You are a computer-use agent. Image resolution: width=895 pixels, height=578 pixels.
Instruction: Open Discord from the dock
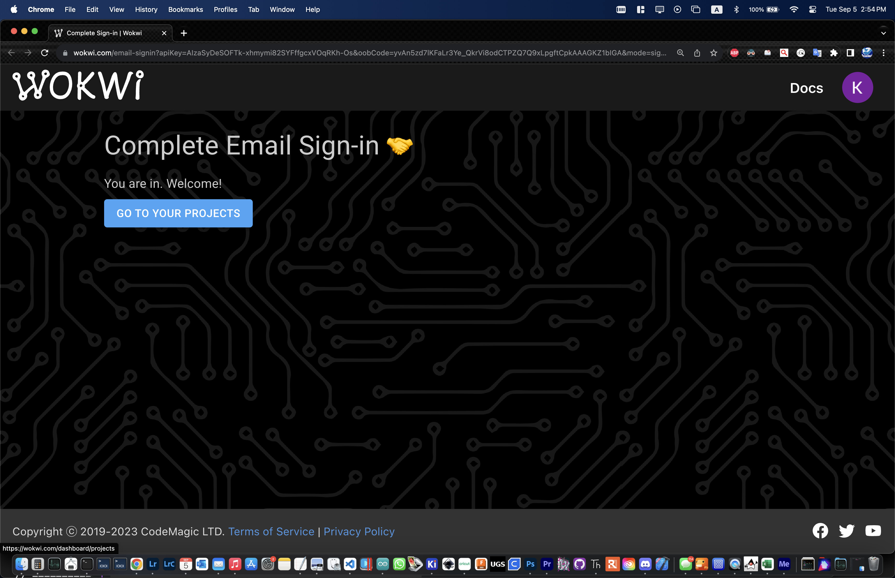[645, 564]
